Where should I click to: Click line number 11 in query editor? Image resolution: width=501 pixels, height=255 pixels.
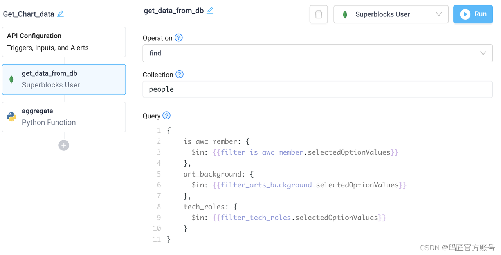tap(157, 239)
